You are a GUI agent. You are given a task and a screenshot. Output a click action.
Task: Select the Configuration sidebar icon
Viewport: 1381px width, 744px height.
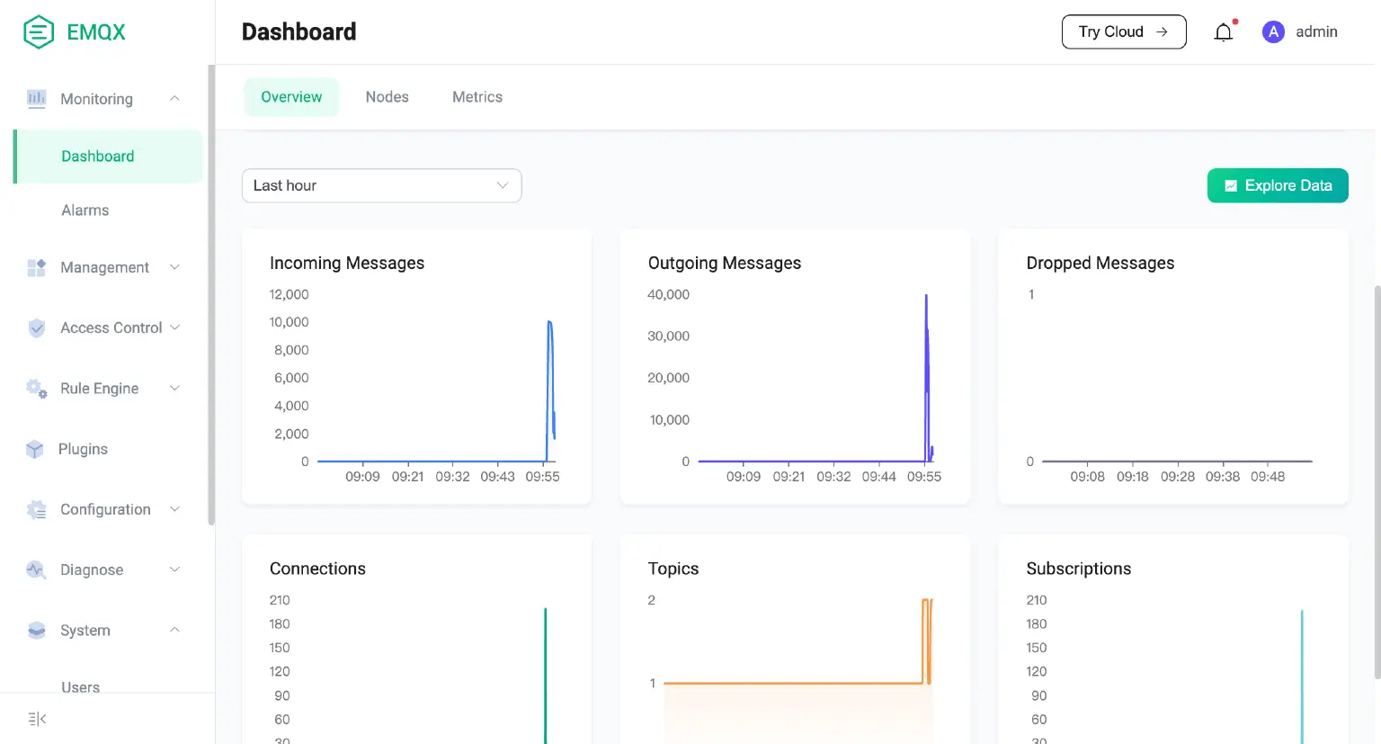(37, 509)
